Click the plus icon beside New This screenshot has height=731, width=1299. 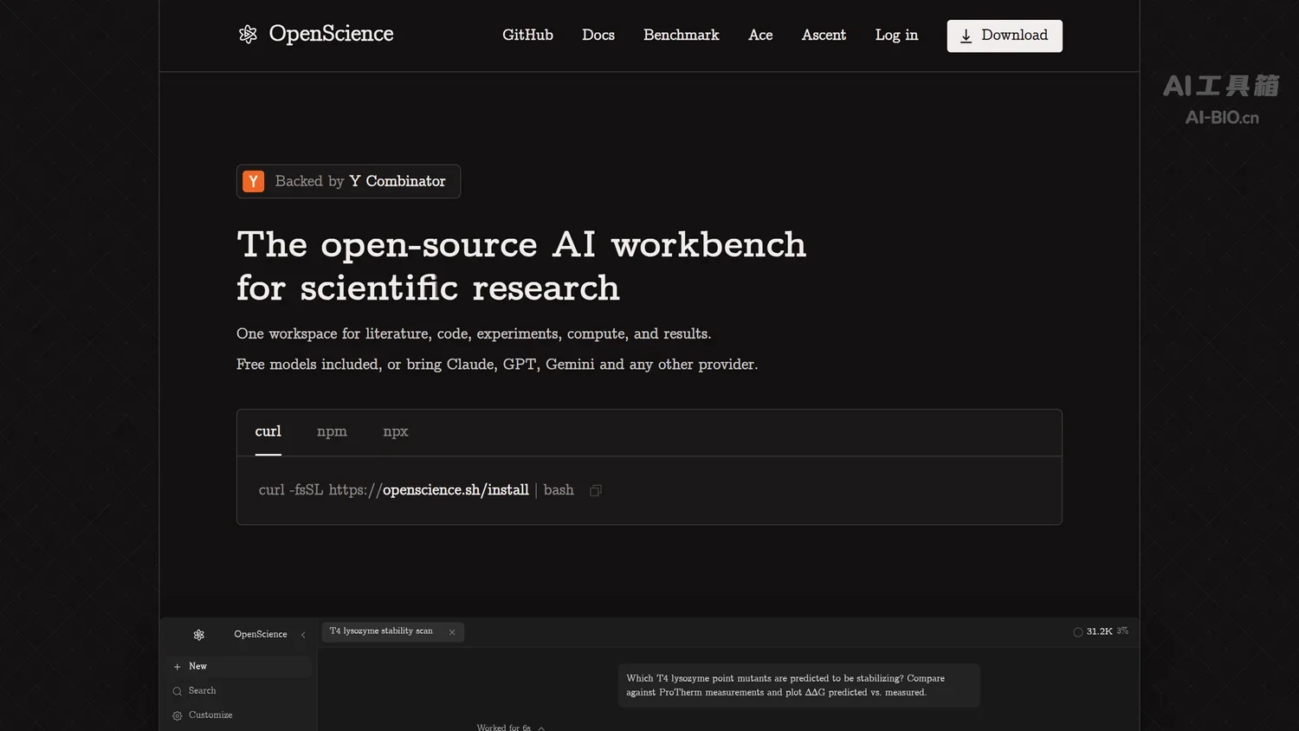pyautogui.click(x=178, y=667)
